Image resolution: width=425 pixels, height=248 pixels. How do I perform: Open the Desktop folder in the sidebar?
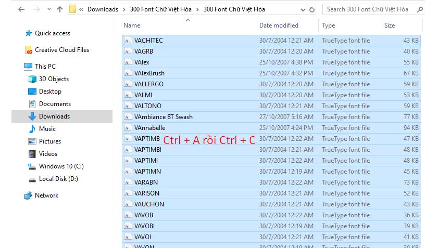(x=50, y=92)
